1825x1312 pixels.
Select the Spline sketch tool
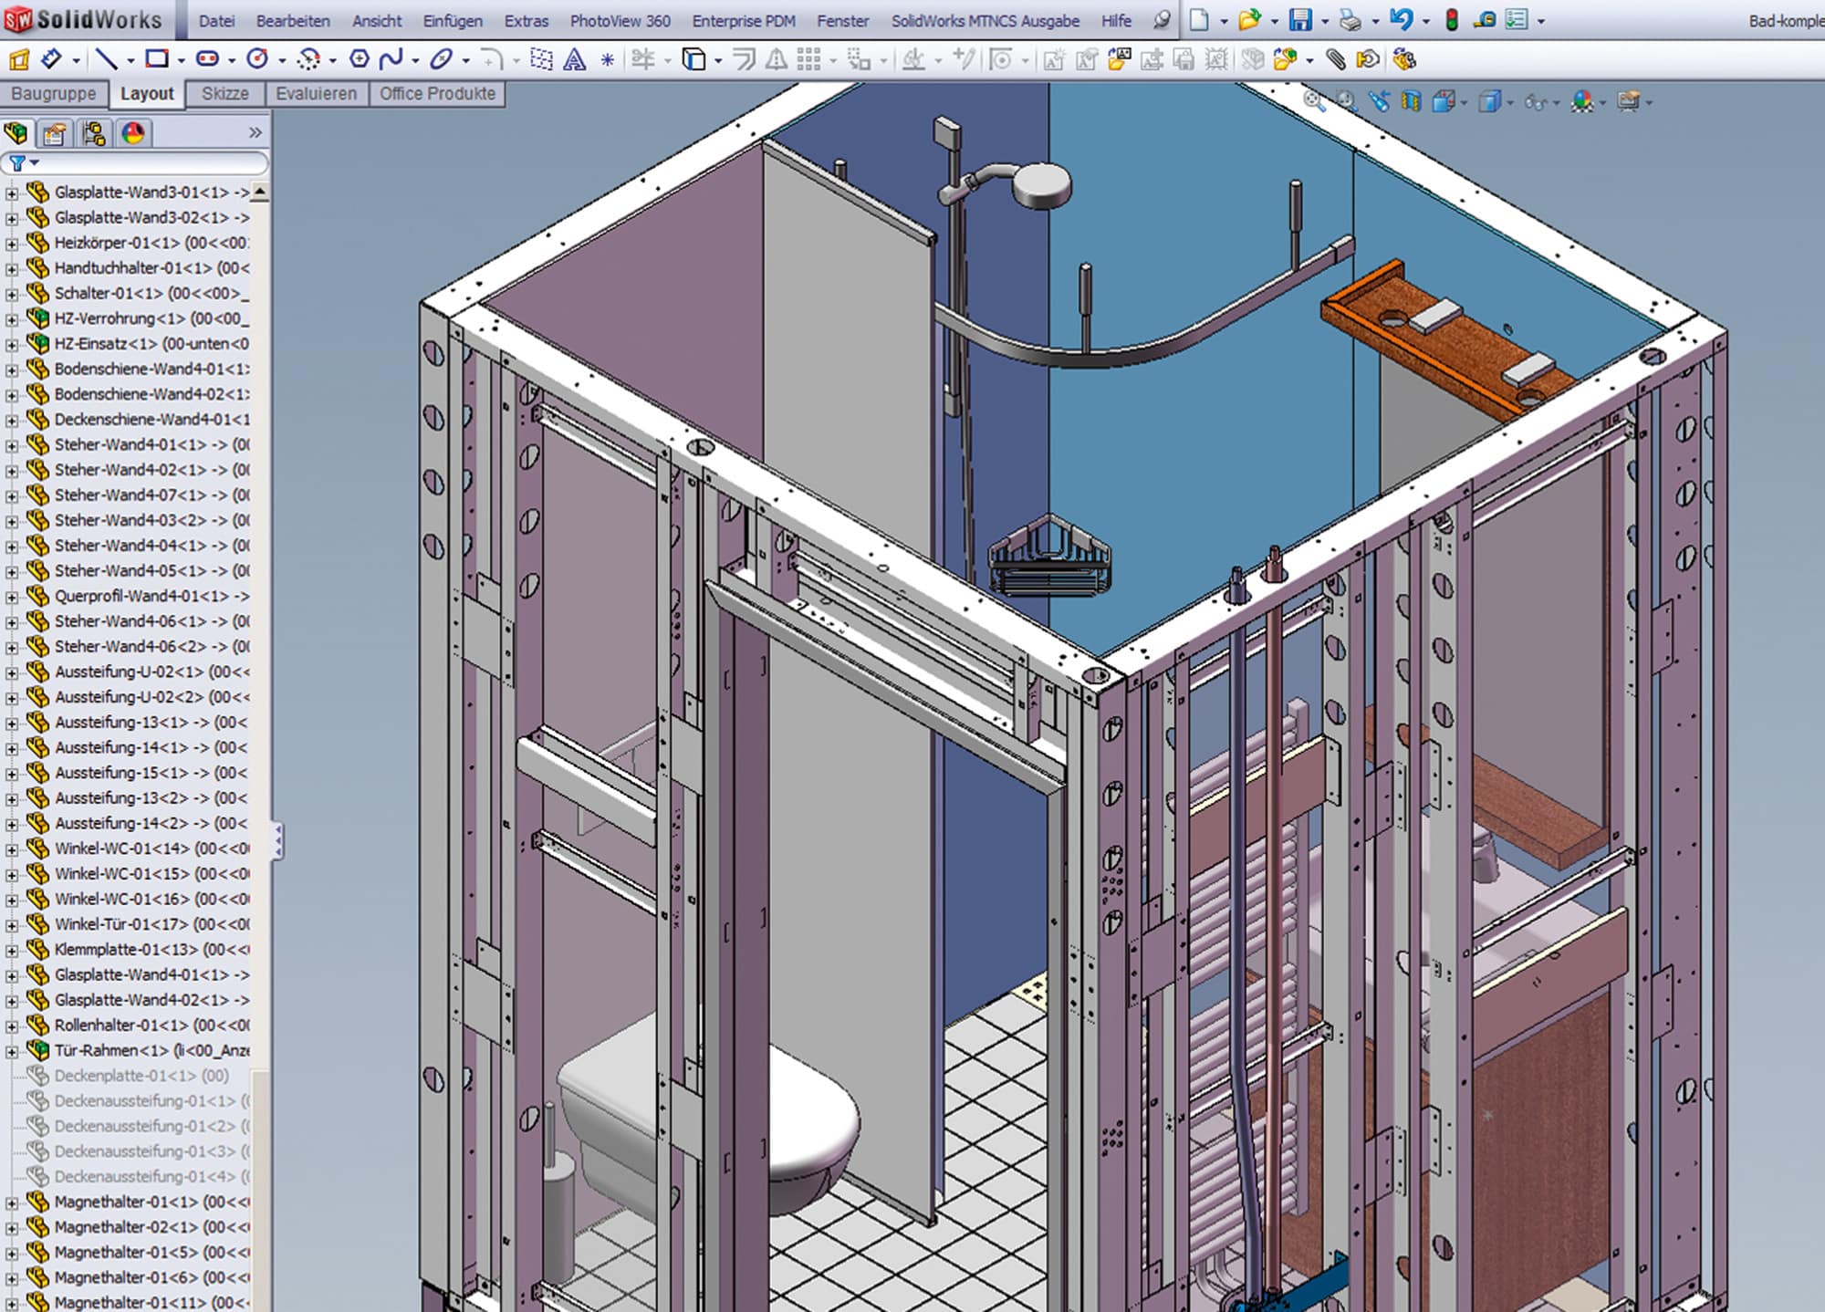coord(391,59)
